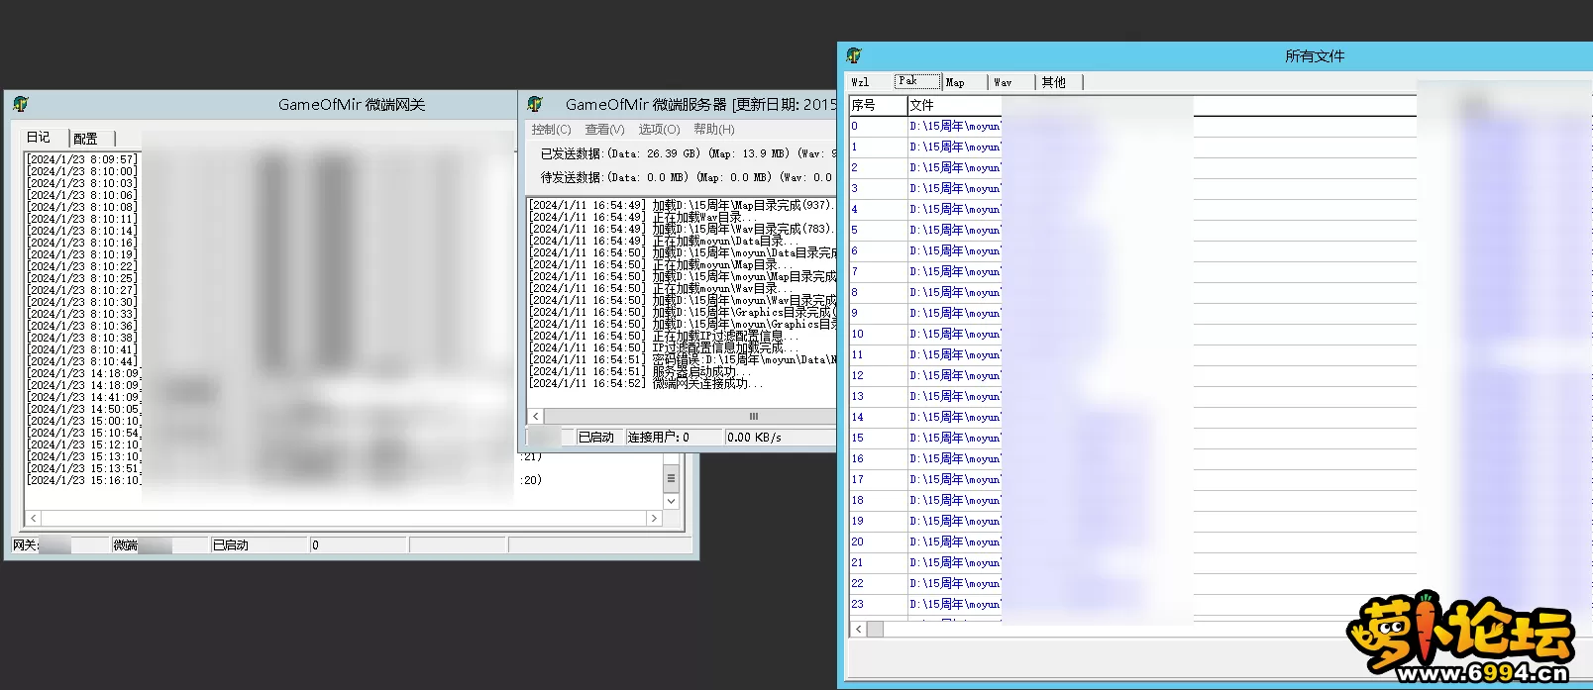Image resolution: width=1593 pixels, height=690 pixels.
Task: Switch to the Map tab in 所有文件
Action: point(955,82)
